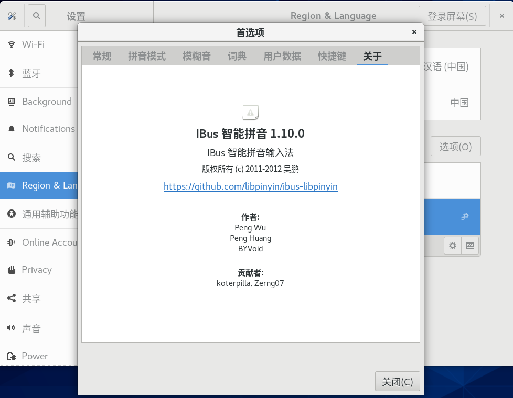Click the IBus 智能拼音输入法 description
The height and width of the screenshot is (398, 513).
click(250, 152)
